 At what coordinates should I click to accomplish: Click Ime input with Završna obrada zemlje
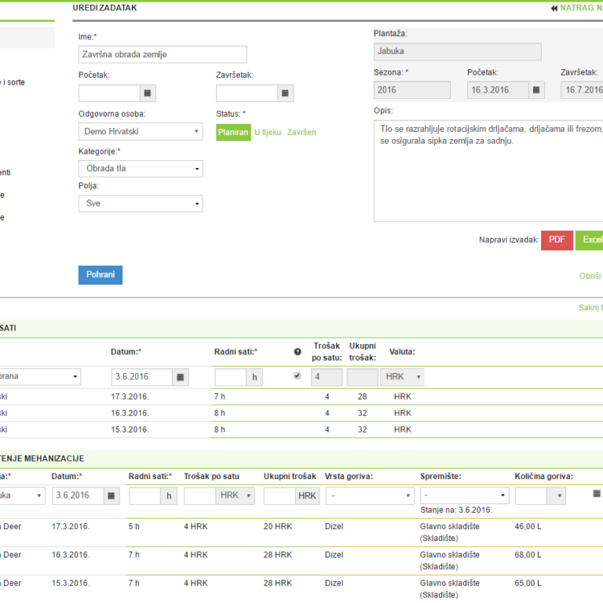(x=163, y=55)
